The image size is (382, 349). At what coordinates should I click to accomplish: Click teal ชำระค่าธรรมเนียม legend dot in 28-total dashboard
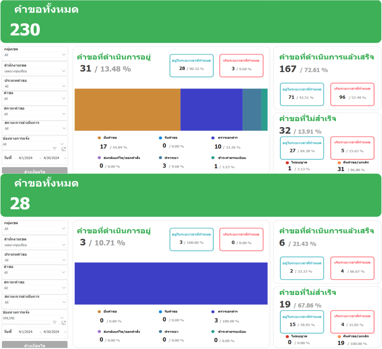pyautogui.click(x=213, y=331)
